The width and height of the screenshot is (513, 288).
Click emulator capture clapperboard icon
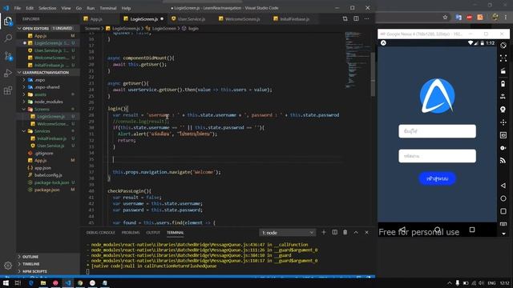[x=503, y=71]
